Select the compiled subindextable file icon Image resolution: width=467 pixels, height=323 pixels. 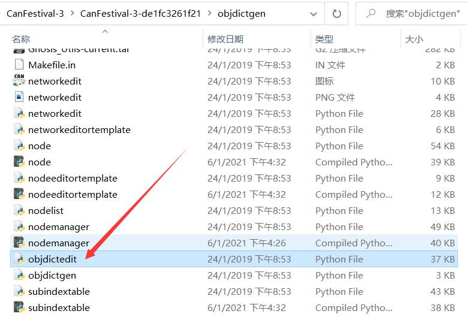[19, 307]
